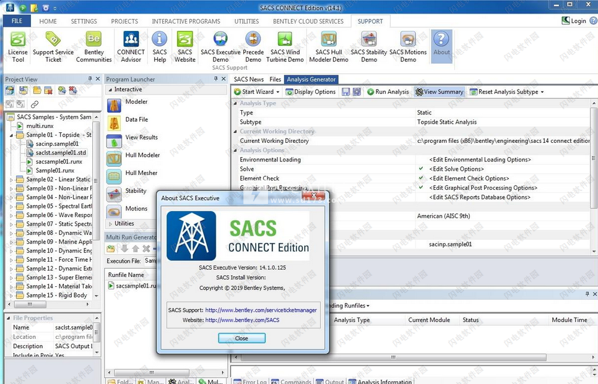
Task: Toggle the Element Check option checkmark
Action: (x=421, y=178)
